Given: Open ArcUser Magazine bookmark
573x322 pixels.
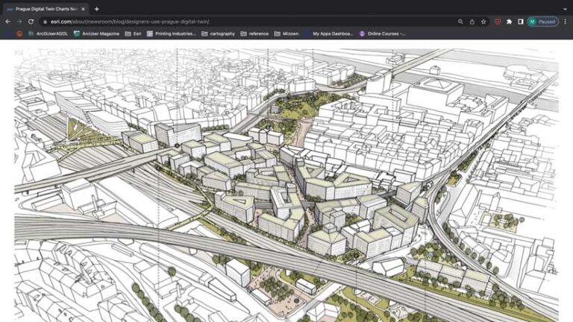Looking at the screenshot, I should pos(96,34).
